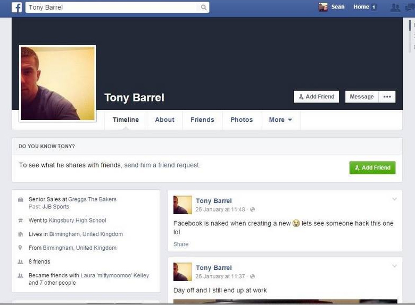Open Kingsbury High School link
415x305 pixels.
78,221
